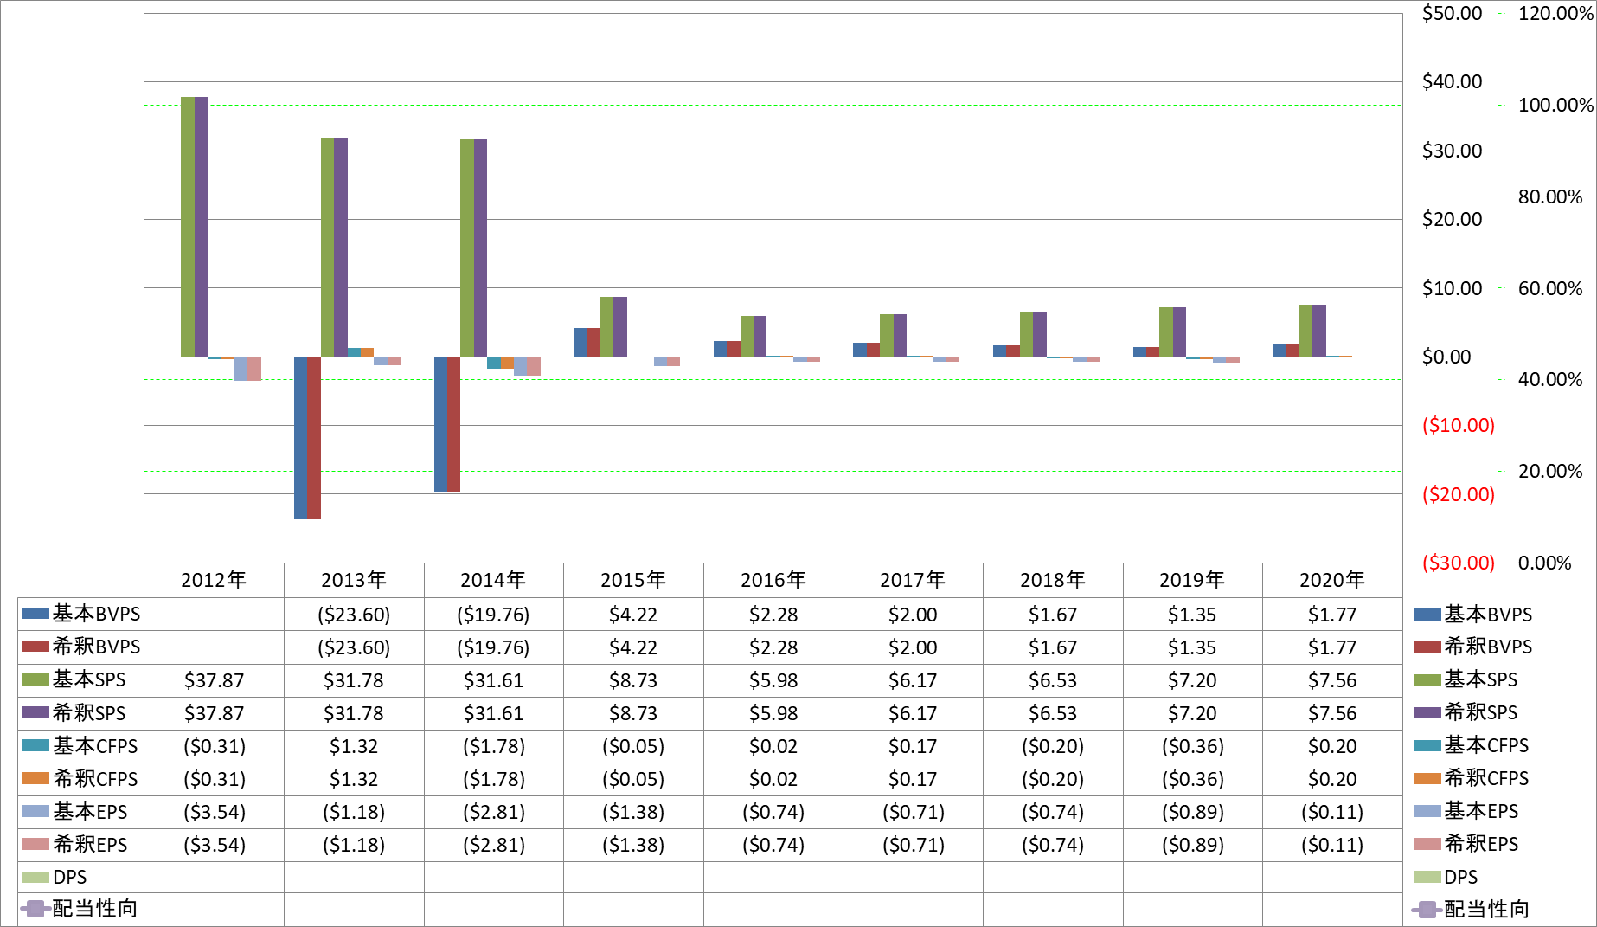The width and height of the screenshot is (1597, 927).
Task: Click the 基本CFPS legend label on the left
Action: tap(95, 745)
